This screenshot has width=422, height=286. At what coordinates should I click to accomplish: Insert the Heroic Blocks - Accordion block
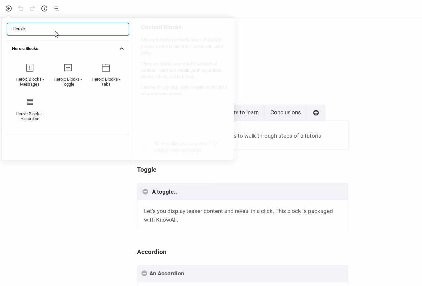30,110
